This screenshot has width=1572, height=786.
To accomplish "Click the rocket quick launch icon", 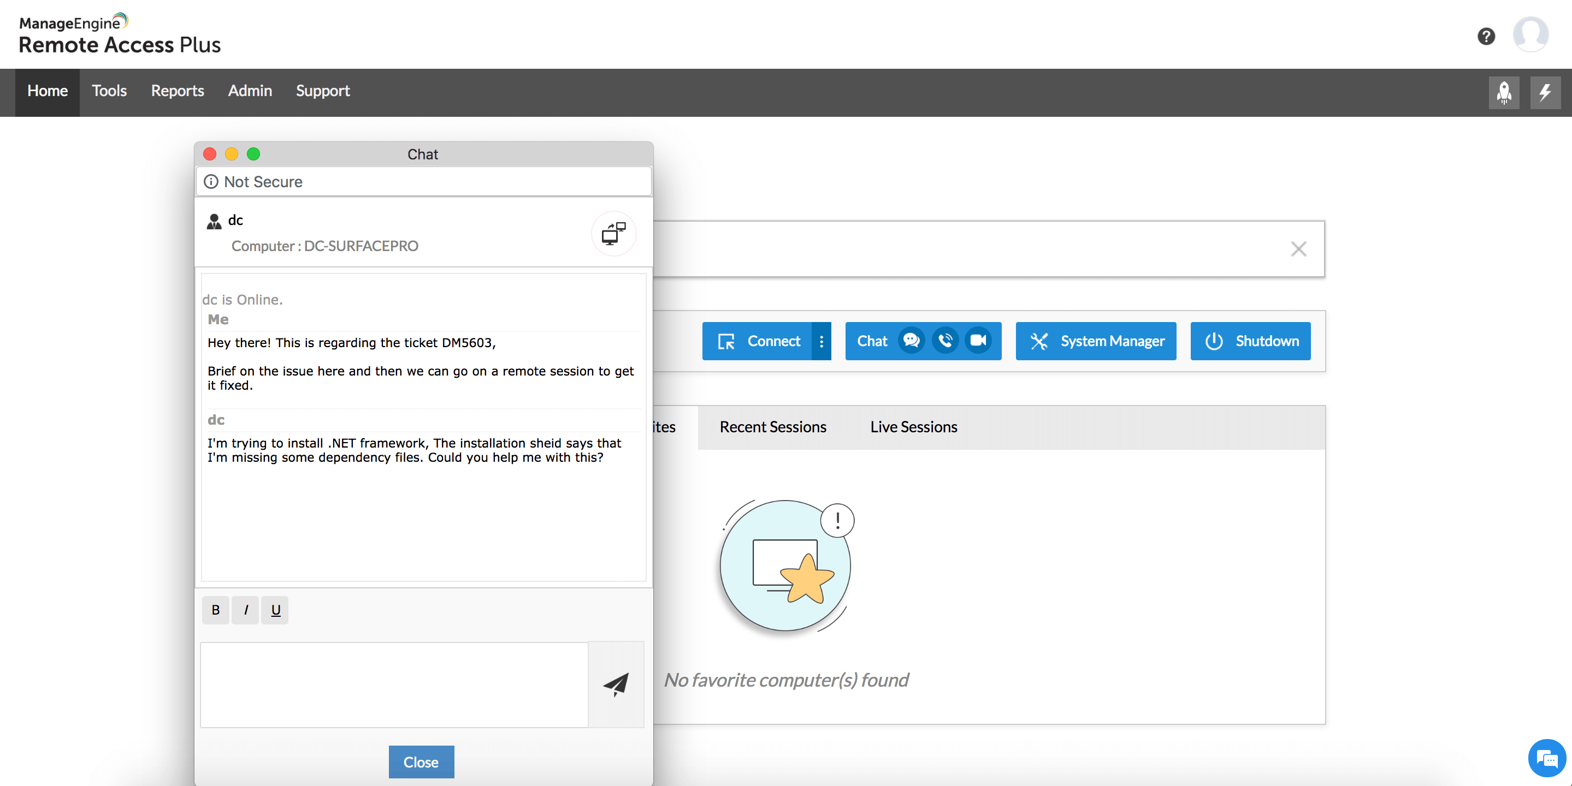I will [x=1504, y=92].
